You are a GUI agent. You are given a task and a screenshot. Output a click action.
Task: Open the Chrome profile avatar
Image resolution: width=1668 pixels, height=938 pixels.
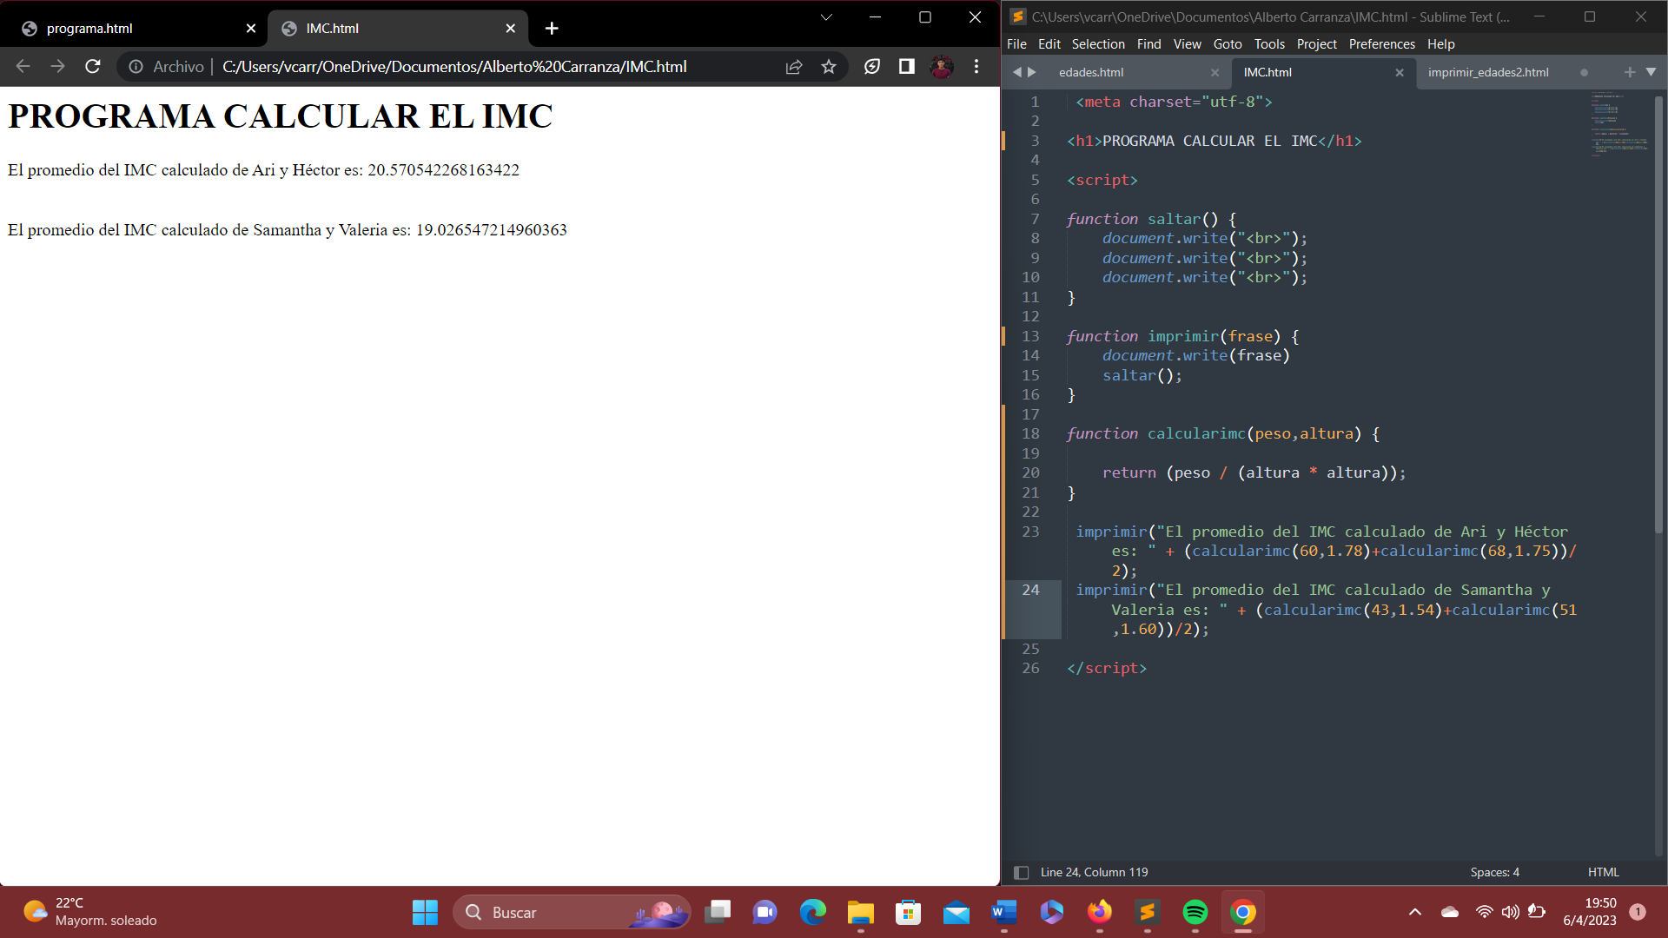pyautogui.click(x=942, y=67)
